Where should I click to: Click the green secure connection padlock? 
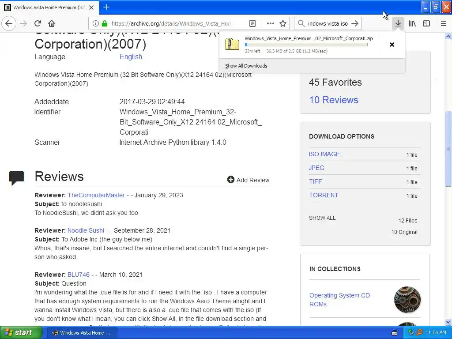105,23
